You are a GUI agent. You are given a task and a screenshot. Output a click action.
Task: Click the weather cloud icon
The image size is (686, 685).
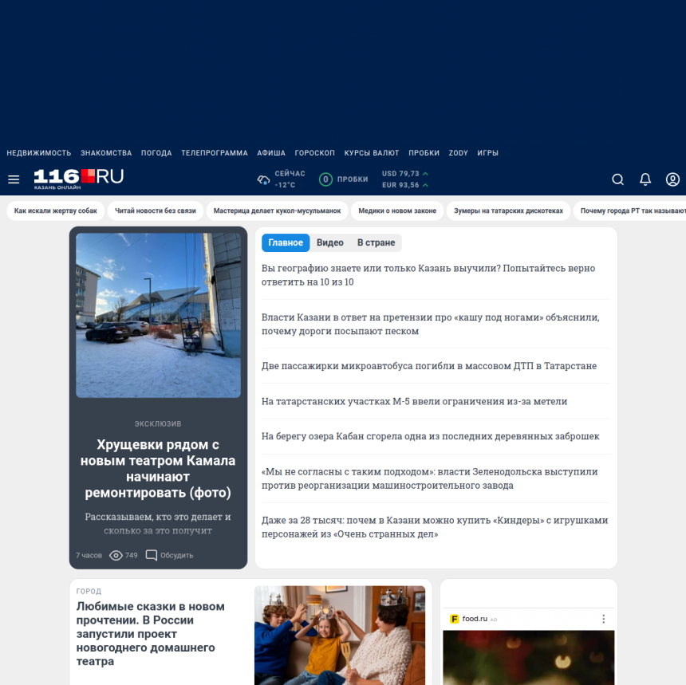(263, 179)
